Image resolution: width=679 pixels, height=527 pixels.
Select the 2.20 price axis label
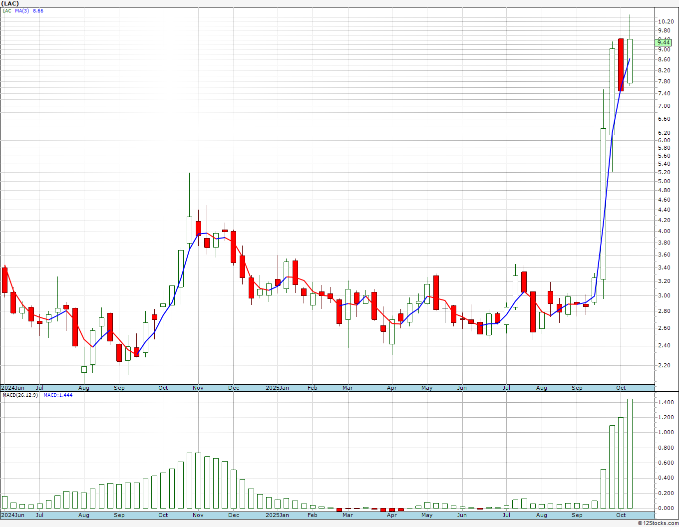[x=664, y=365]
